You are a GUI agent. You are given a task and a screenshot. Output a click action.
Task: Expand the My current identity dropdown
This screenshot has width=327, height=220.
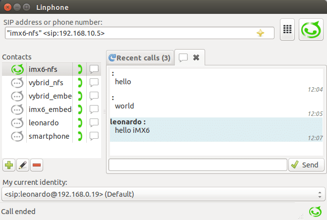[163, 194]
